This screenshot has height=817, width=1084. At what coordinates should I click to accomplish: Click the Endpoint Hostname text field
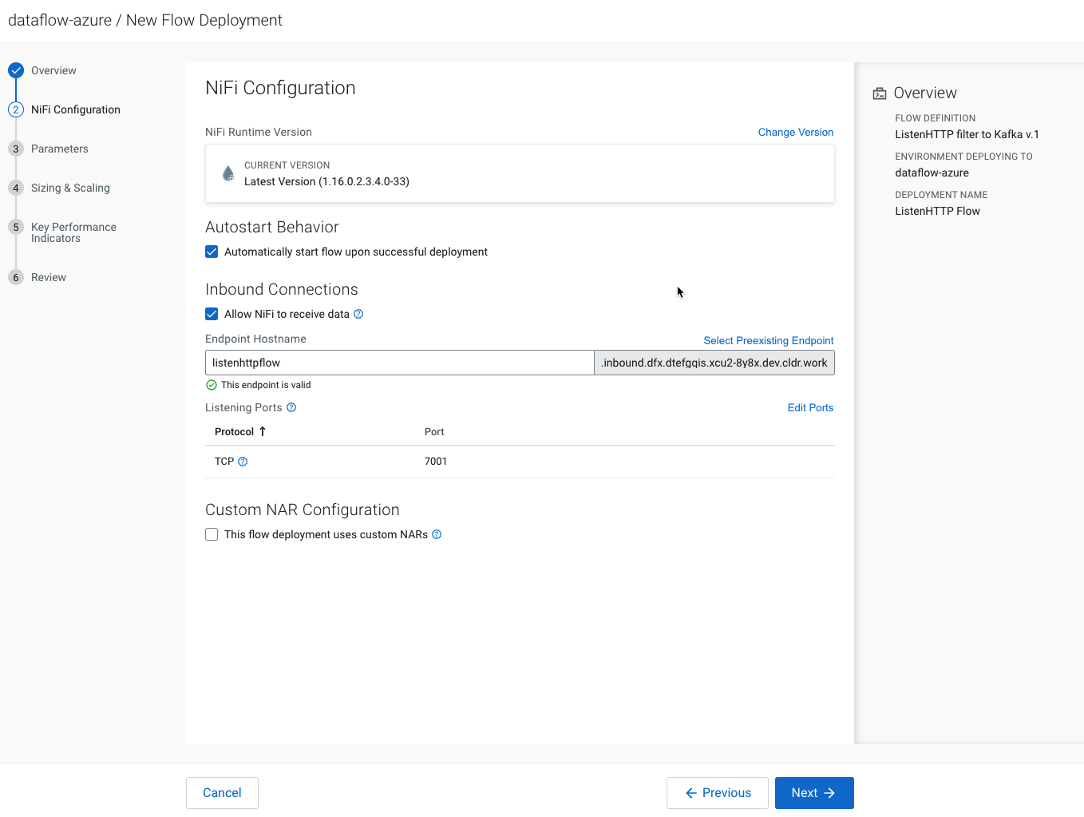[x=399, y=363]
